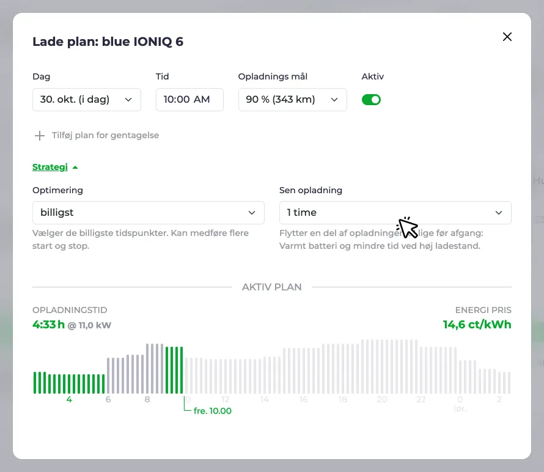This screenshot has width=544, height=472.
Task: Click the Tid 10:00 AM field
Action: point(189,100)
